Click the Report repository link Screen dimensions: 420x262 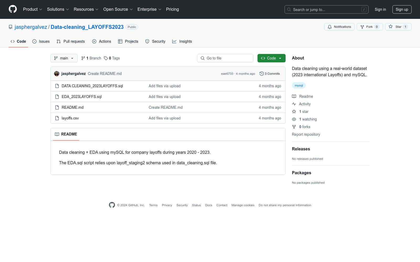tap(306, 134)
